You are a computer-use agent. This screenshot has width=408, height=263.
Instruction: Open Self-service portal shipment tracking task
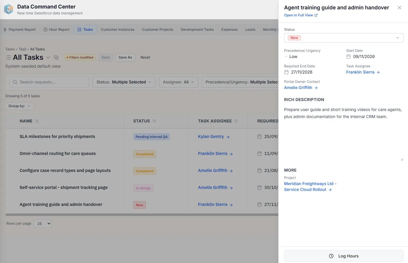[64, 187]
